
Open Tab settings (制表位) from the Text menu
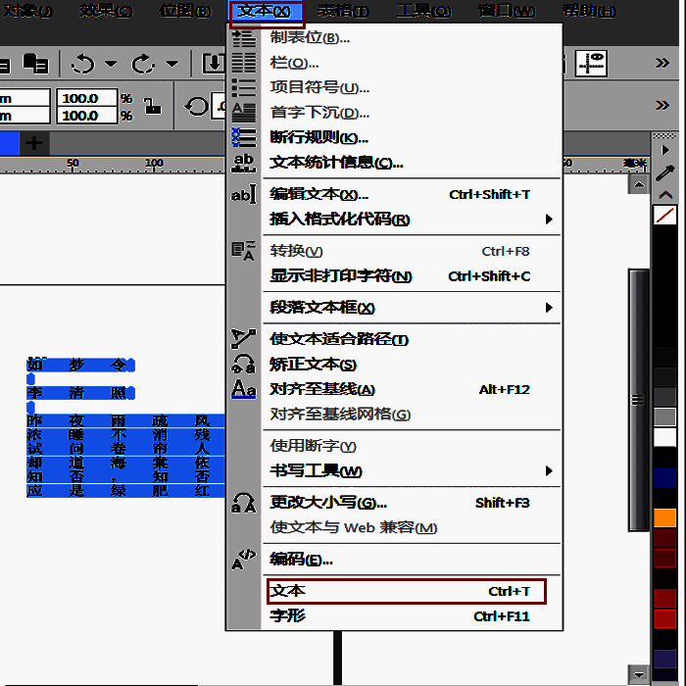tap(310, 38)
